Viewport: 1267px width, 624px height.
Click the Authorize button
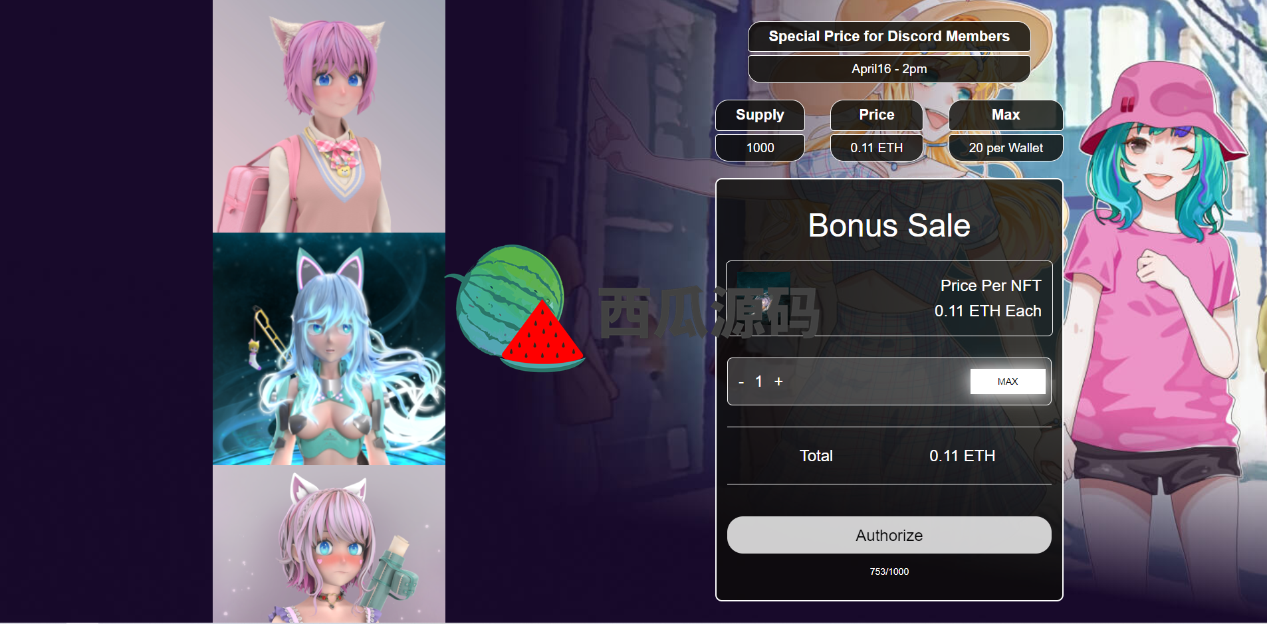coord(889,535)
